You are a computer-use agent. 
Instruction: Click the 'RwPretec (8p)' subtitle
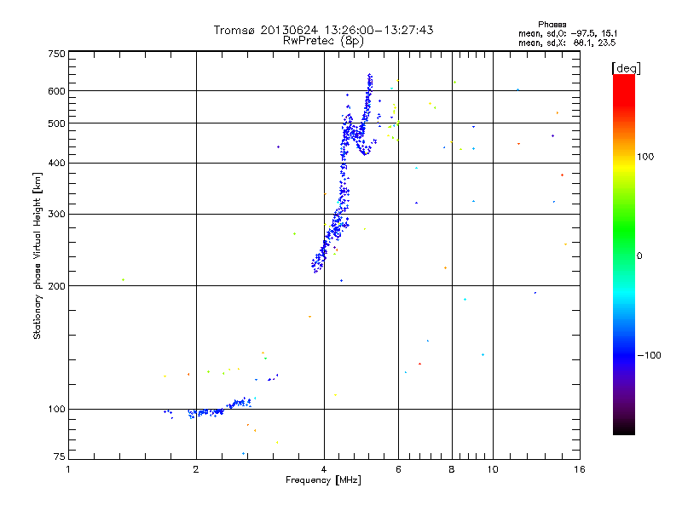point(323,41)
